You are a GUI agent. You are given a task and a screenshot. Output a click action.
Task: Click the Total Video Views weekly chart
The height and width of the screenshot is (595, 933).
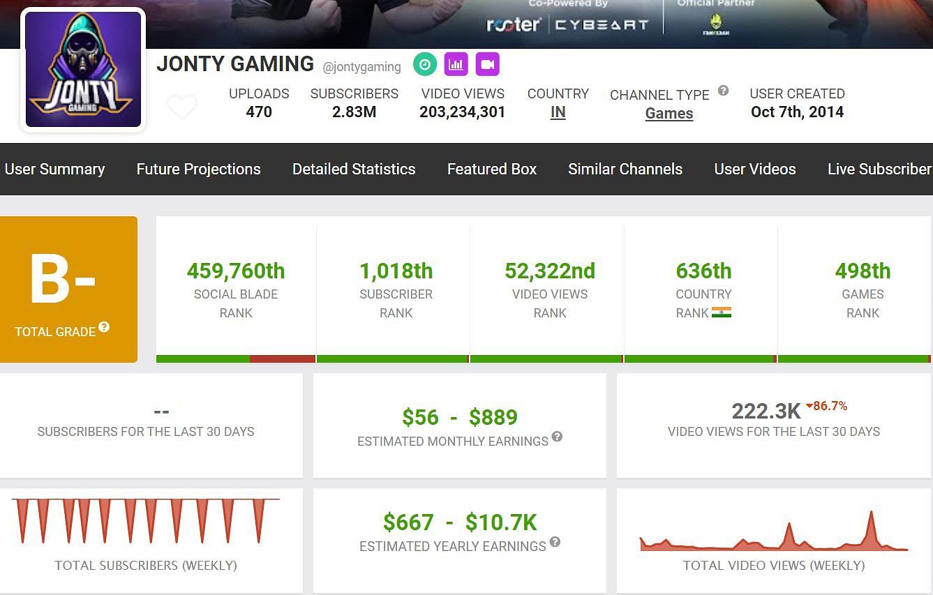[x=774, y=532]
